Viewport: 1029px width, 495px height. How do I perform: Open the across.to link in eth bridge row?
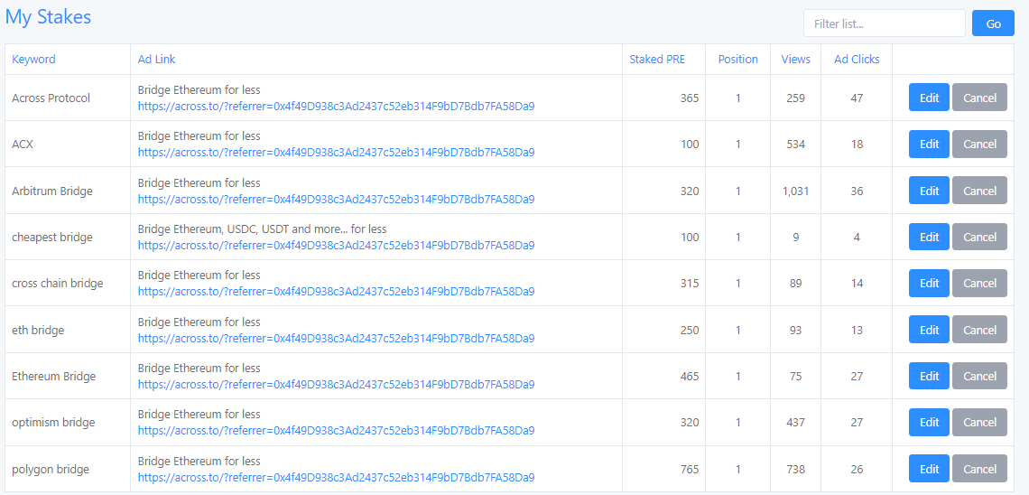336,338
